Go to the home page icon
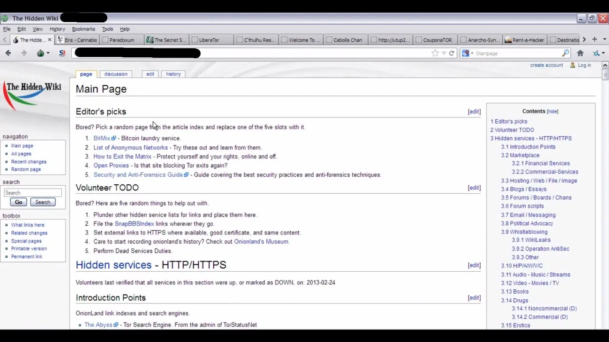This screenshot has height=342, width=609. point(580,53)
